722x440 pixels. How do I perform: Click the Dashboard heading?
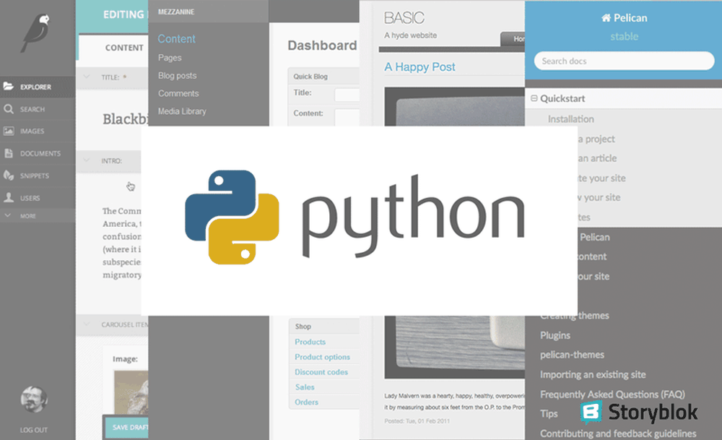322,45
